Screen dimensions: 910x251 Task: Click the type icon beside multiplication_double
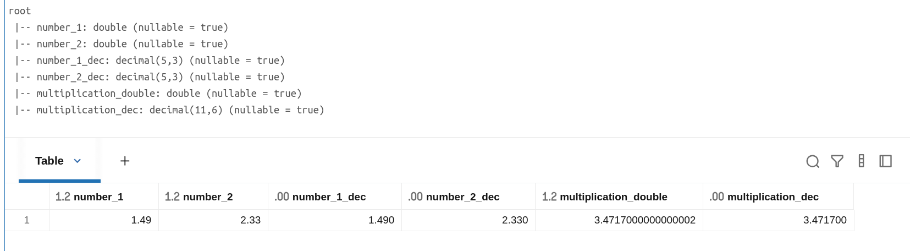(x=549, y=197)
